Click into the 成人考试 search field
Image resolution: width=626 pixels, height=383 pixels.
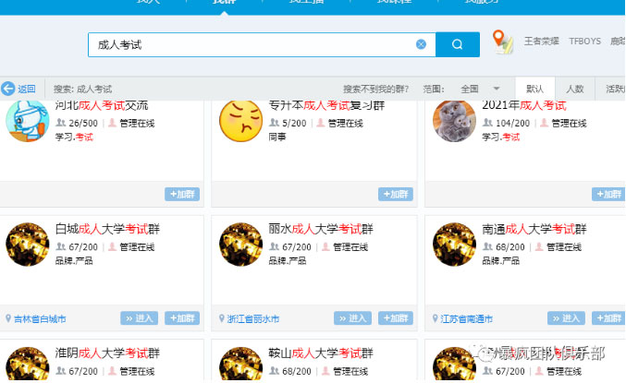250,44
